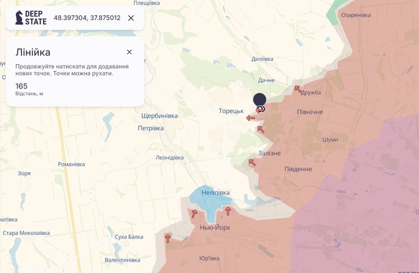
Task: Close the Лінійка ruler panel
Action: click(x=129, y=52)
